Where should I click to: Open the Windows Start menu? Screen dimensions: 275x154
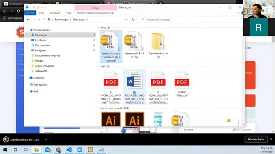tap(5, 150)
